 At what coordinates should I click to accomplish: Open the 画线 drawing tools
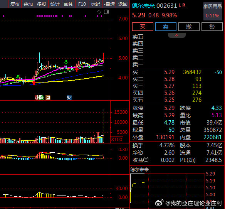(69, 4)
